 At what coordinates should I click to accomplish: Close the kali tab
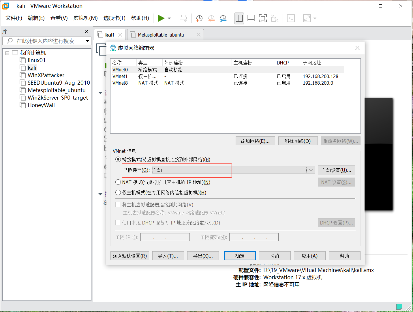(x=120, y=35)
